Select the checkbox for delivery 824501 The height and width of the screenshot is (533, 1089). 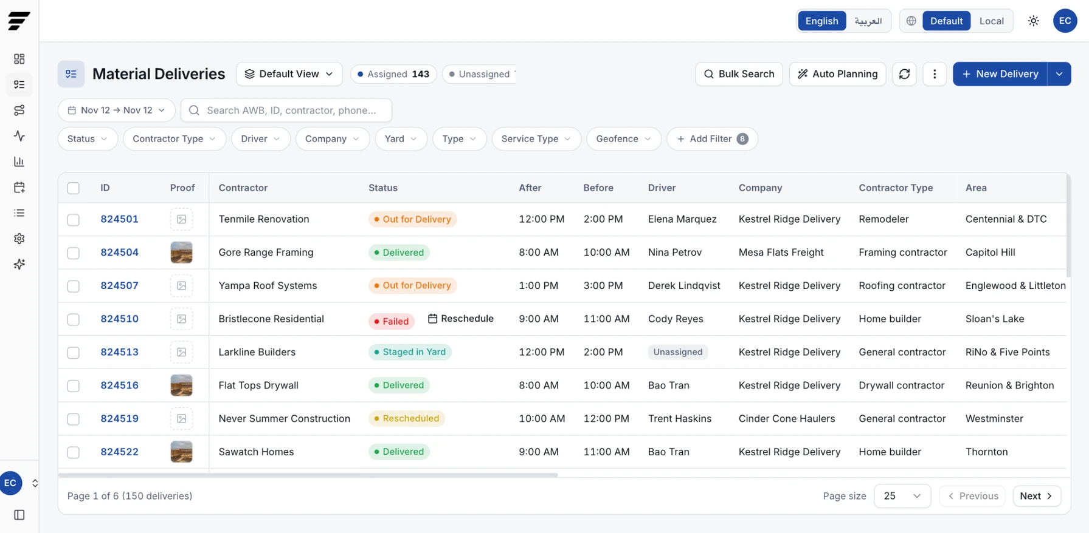pyautogui.click(x=74, y=220)
